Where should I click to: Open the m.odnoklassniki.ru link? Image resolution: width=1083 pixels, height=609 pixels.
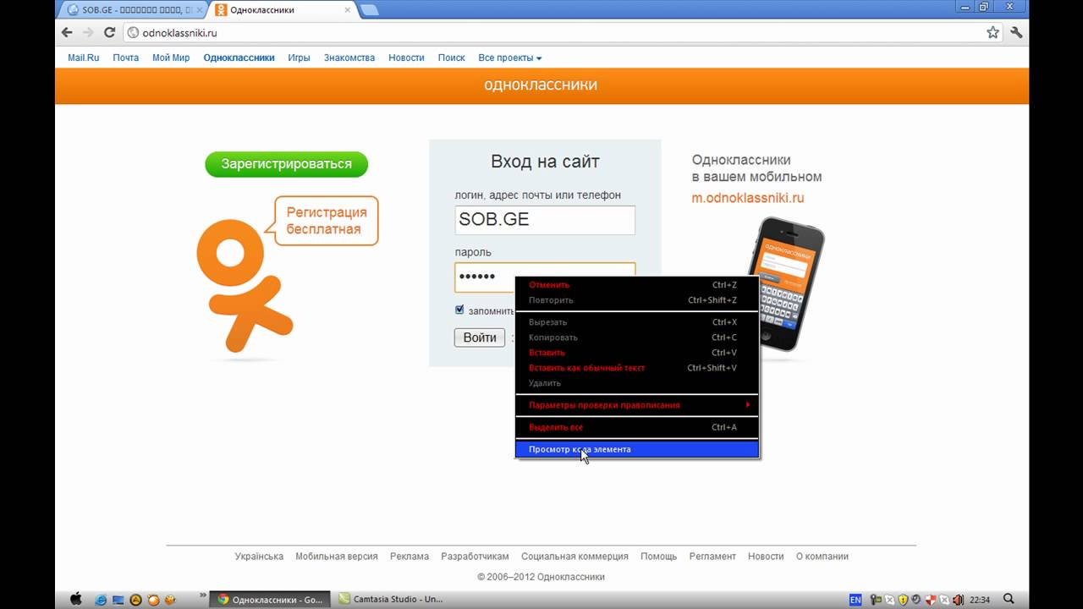748,198
